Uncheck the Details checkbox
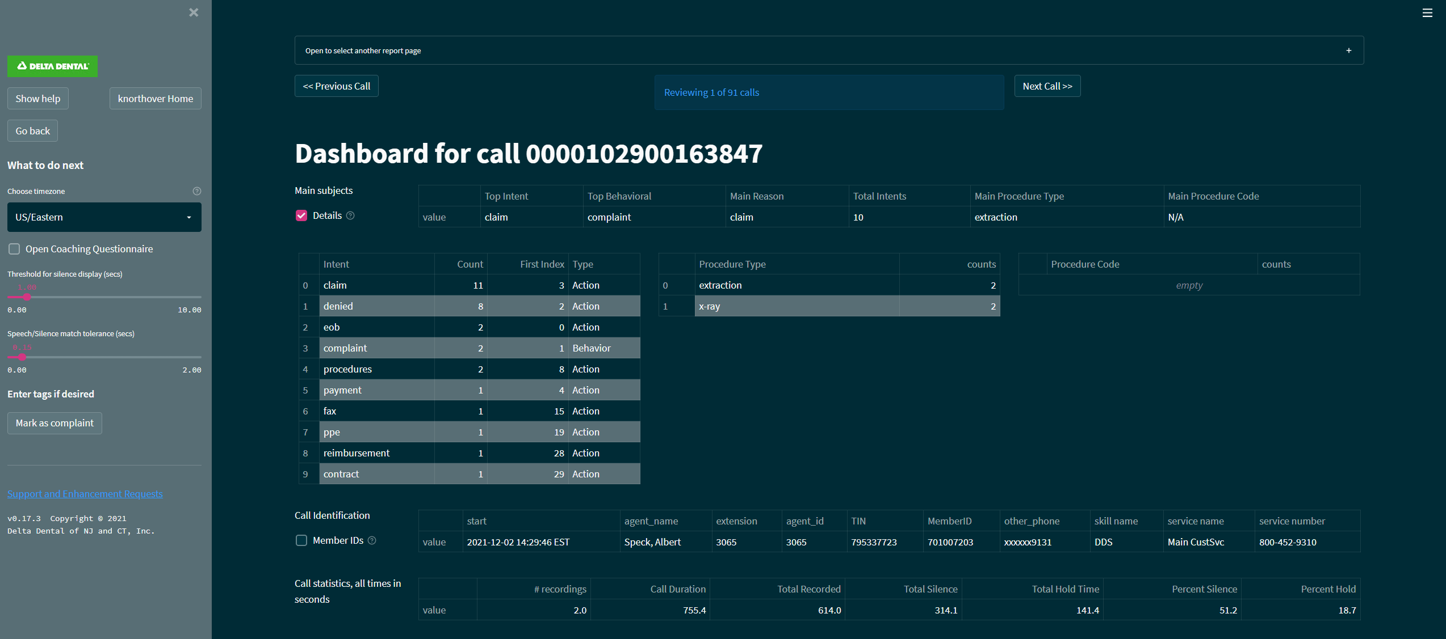The image size is (1446, 639). tap(301, 215)
